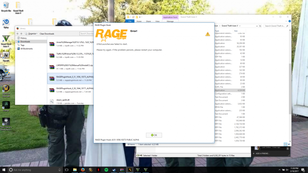The width and height of the screenshot is (308, 173).
Task: Click the yellow warning triangle icon in the error dialog
Action: click(208, 34)
